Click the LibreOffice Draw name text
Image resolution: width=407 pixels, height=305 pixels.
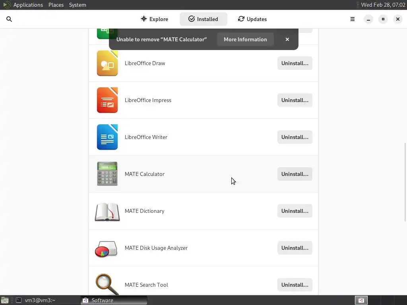pos(145,63)
